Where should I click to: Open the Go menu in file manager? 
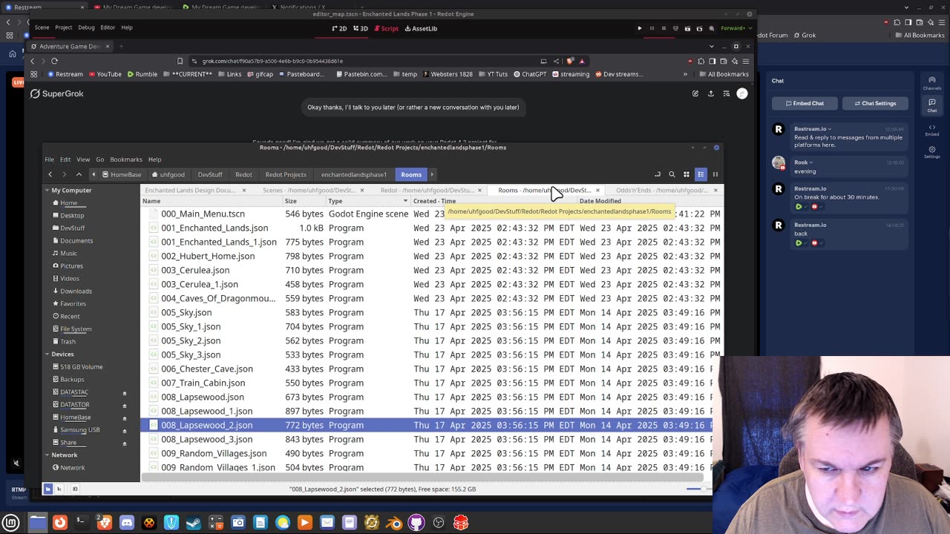[100, 159]
